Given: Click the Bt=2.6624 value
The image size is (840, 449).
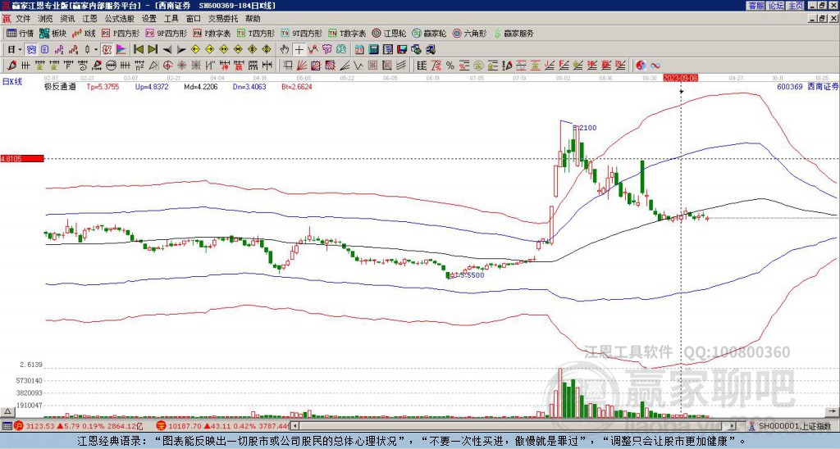Looking at the screenshot, I should pos(297,87).
